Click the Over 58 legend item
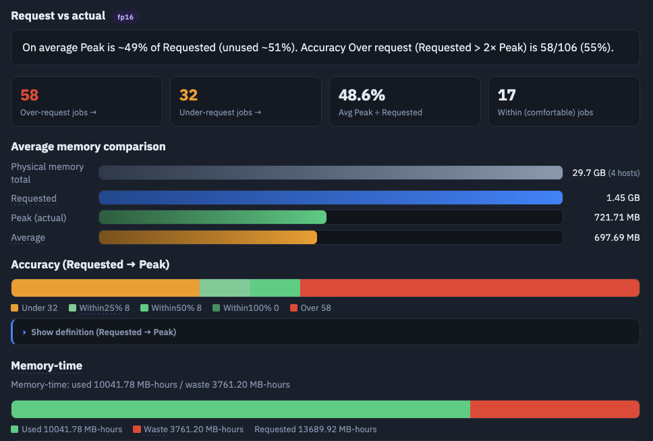Image resolution: width=653 pixels, height=441 pixels. point(311,308)
